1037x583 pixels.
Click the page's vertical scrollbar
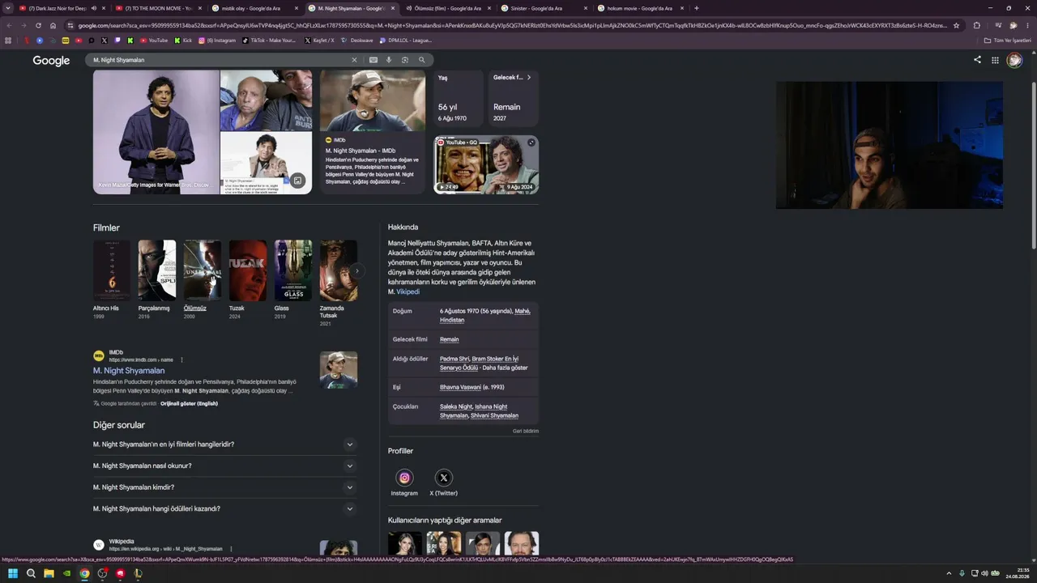click(1033, 166)
